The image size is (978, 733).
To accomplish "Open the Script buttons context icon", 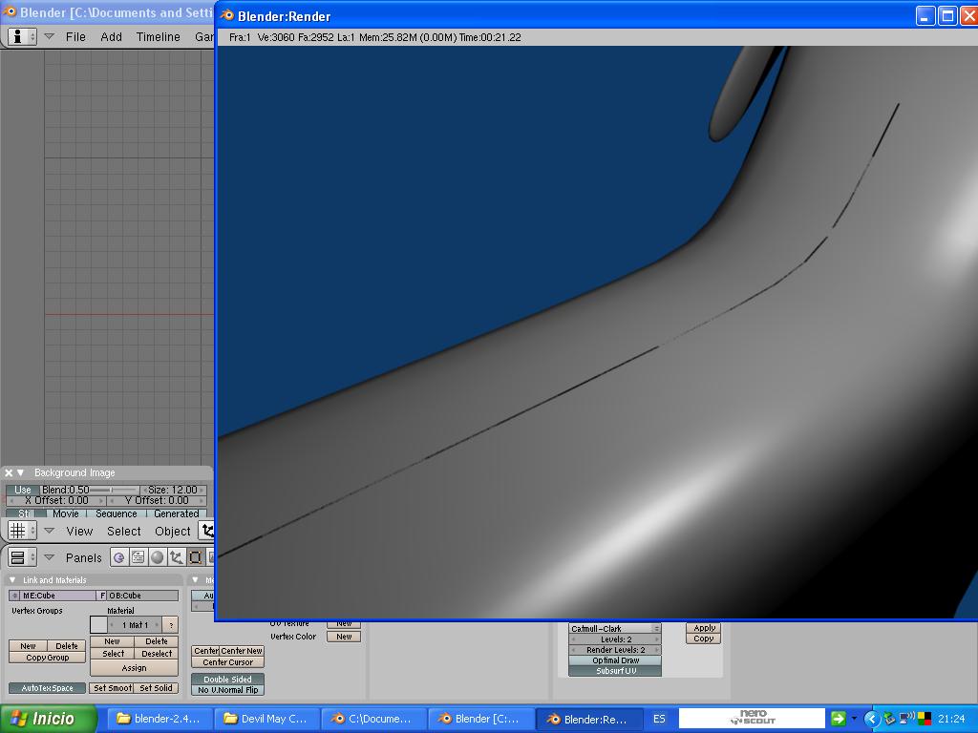I will (138, 557).
